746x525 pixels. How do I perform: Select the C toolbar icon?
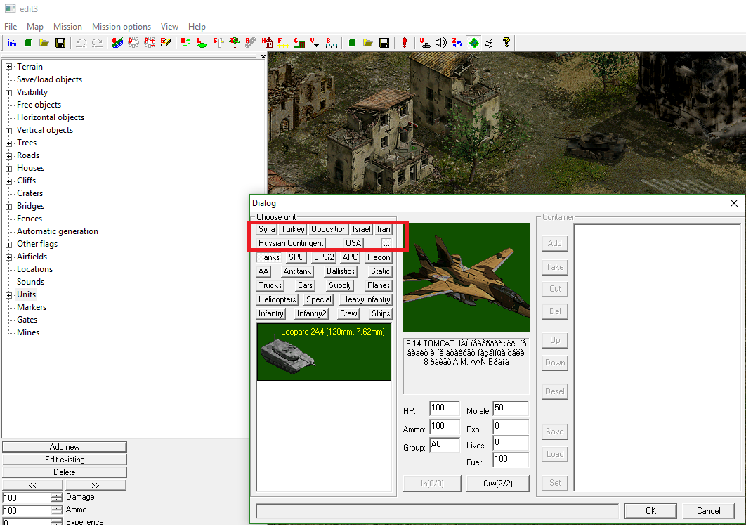(x=299, y=43)
